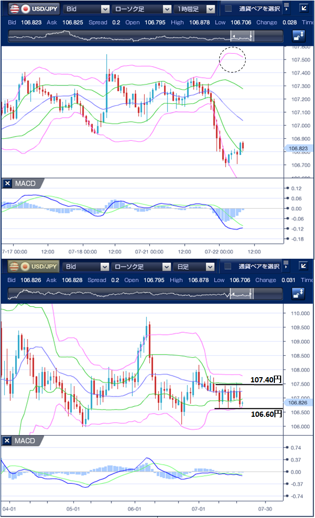The image size is (315, 518).
Task: Click the menu list icon on the daily chart toolbar
Action: [x=287, y=267]
